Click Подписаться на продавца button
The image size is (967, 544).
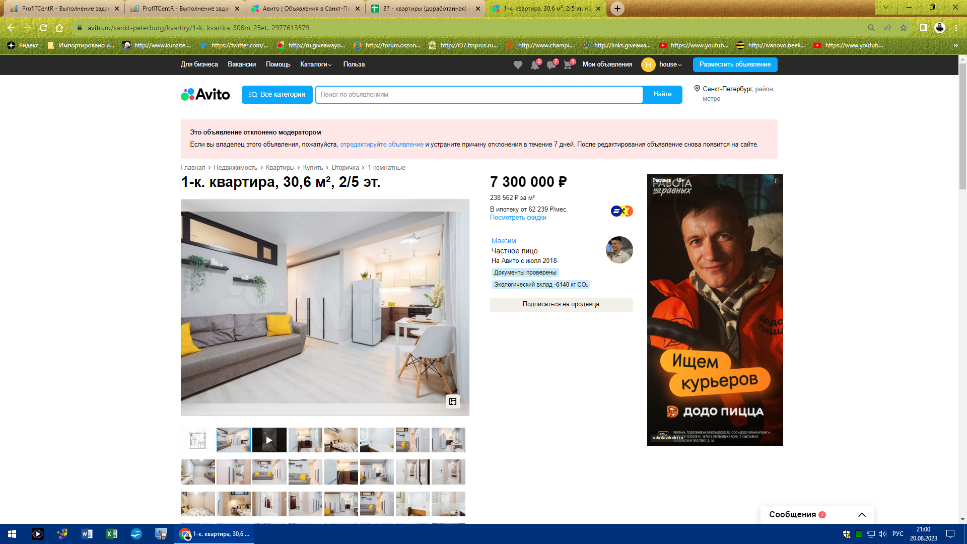tap(561, 304)
